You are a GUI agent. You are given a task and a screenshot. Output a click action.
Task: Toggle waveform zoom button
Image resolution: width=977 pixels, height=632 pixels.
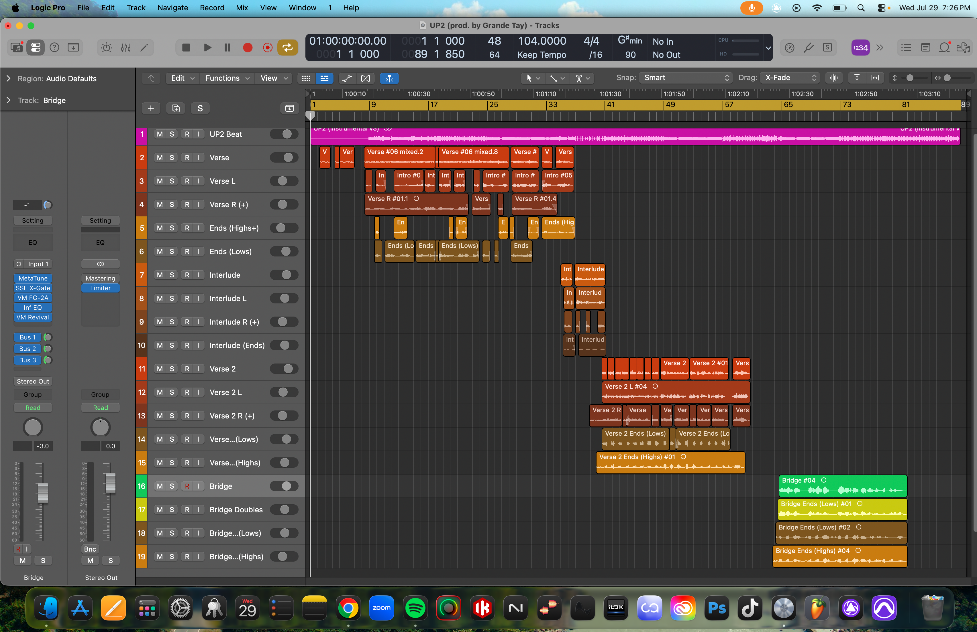pyautogui.click(x=834, y=78)
